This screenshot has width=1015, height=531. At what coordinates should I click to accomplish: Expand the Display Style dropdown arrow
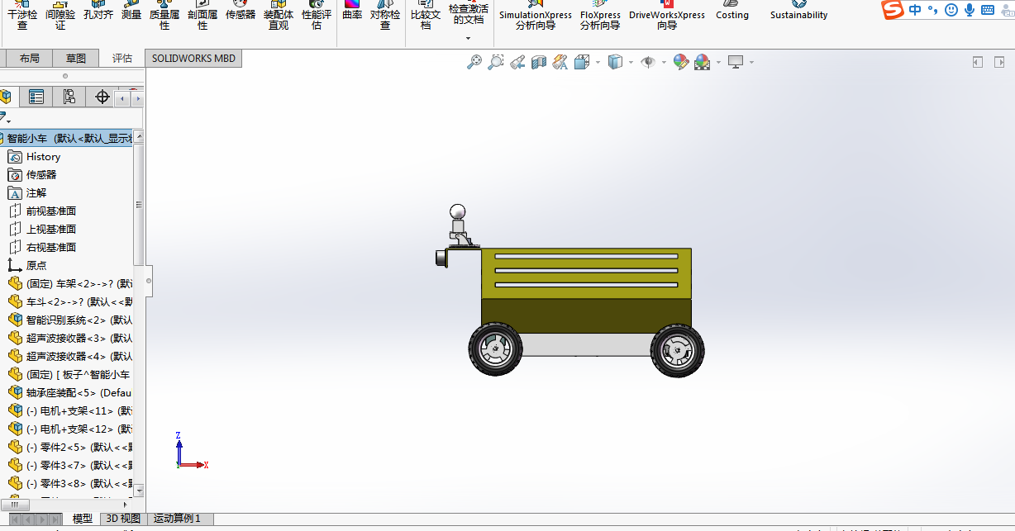click(x=631, y=63)
